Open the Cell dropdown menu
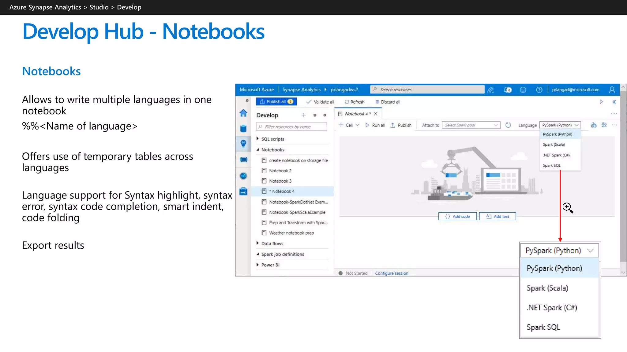This screenshot has width=627, height=352. coord(349,125)
